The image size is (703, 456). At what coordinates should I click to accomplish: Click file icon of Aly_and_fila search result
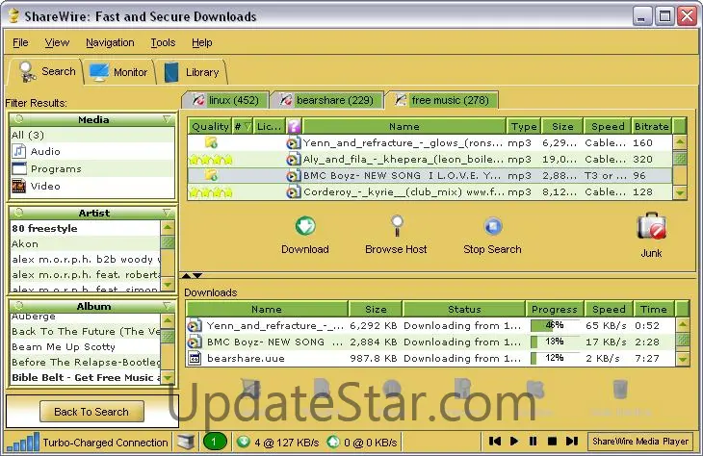tap(293, 160)
